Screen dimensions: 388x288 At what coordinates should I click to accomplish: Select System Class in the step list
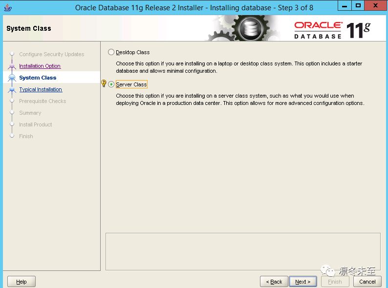(x=38, y=78)
